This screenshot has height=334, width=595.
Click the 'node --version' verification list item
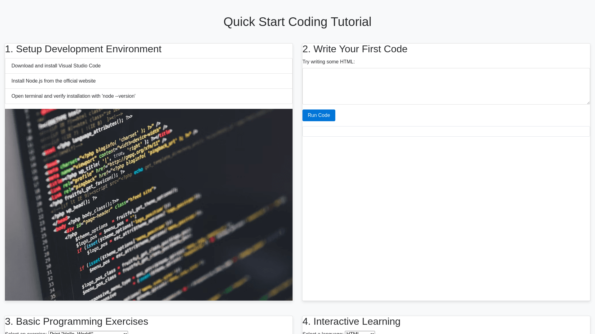(73, 96)
